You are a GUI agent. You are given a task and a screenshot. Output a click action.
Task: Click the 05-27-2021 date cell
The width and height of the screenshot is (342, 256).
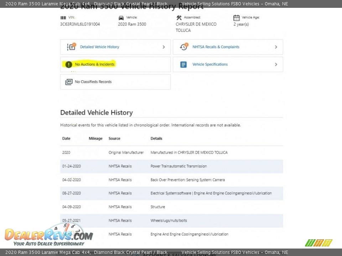point(71,220)
